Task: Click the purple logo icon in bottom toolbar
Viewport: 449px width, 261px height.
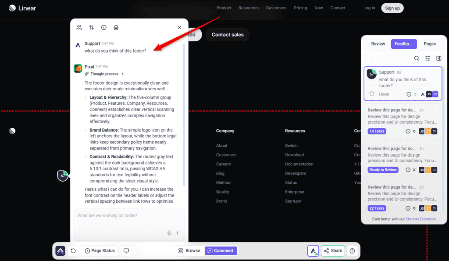Action: click(x=60, y=251)
